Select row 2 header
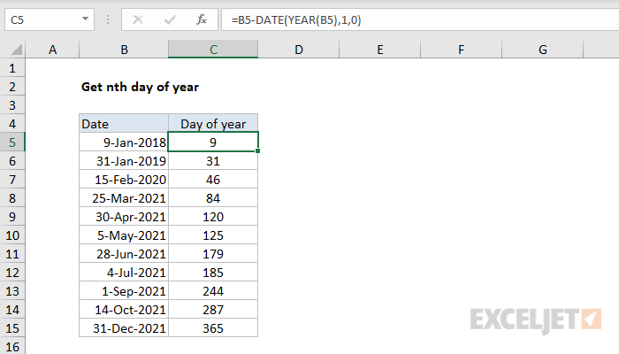Image resolution: width=619 pixels, height=354 pixels. click(x=12, y=87)
